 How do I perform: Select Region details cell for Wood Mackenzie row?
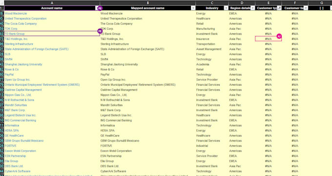242,13
